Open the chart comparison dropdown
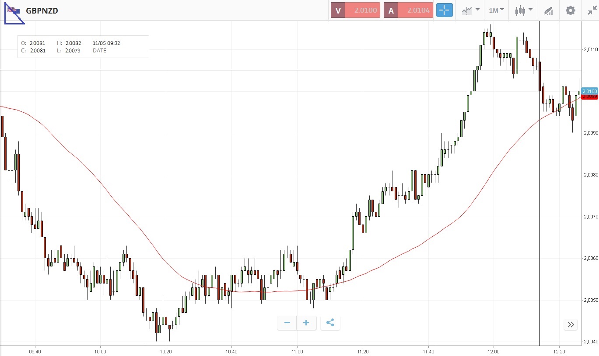599x356 pixels. (x=470, y=10)
